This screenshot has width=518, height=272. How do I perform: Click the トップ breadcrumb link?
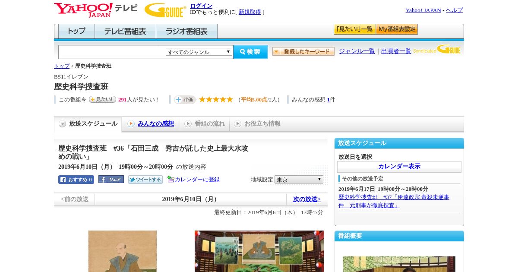62,66
